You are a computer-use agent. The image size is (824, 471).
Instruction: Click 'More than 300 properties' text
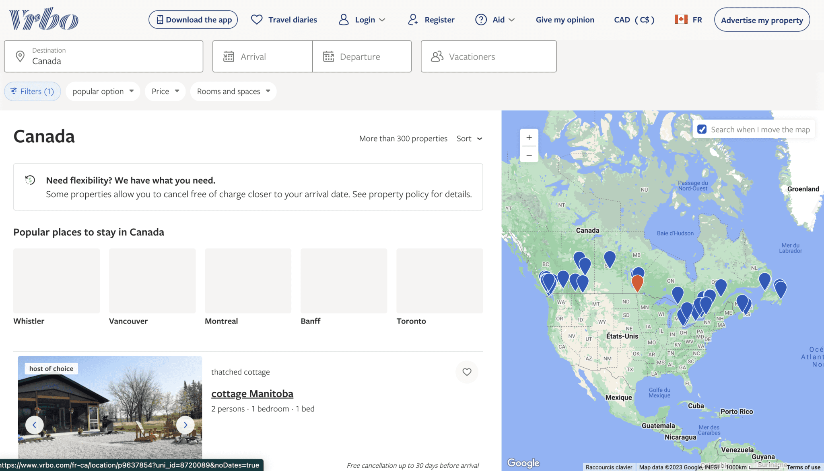click(x=403, y=139)
